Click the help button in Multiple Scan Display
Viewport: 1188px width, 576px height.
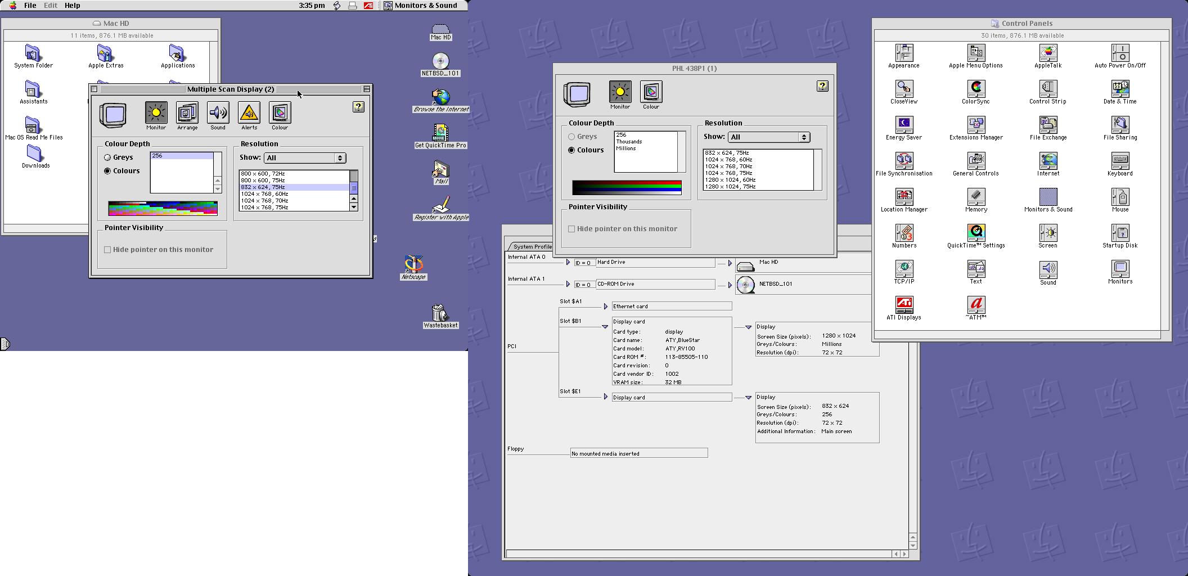pyautogui.click(x=358, y=107)
